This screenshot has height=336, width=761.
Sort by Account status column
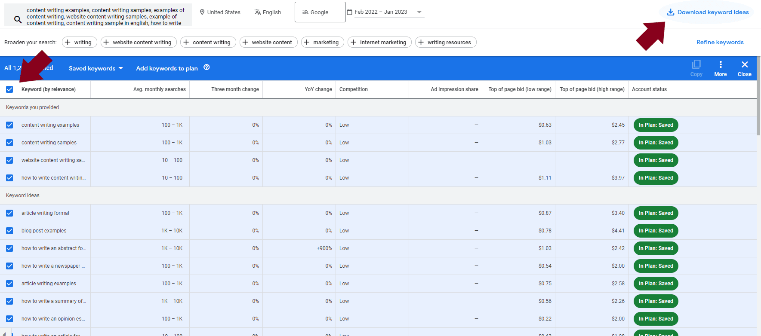tap(649, 89)
